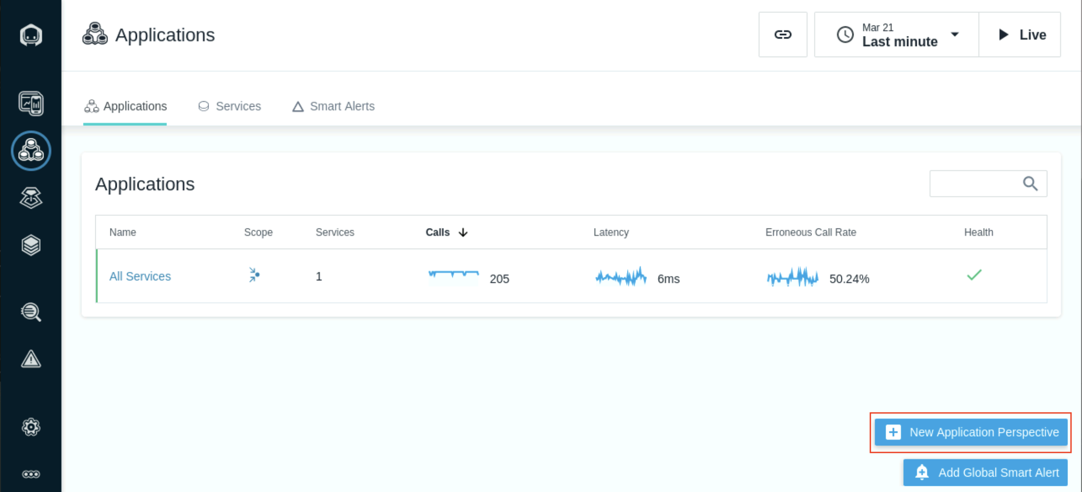Viewport: 1082px width, 492px height.
Task: Click the 50.24% erroneous call rate value
Action: 849,279
